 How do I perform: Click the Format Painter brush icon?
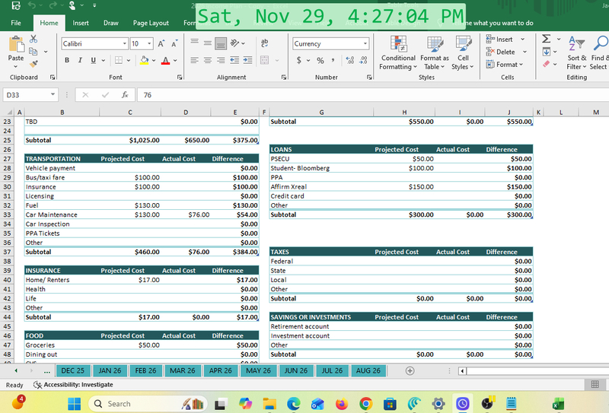click(x=33, y=65)
